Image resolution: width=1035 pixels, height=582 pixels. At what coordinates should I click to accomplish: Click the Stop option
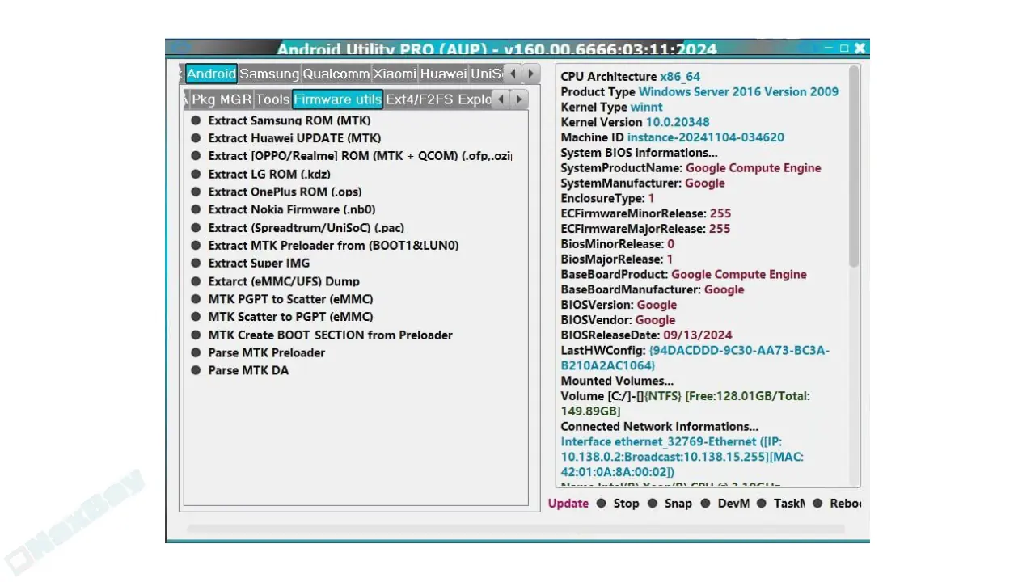[618, 503]
